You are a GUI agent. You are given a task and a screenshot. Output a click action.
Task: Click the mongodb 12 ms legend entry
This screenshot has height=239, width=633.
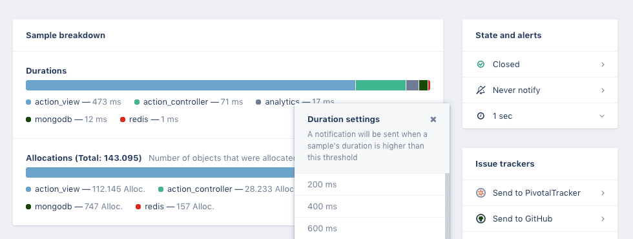[67, 119]
